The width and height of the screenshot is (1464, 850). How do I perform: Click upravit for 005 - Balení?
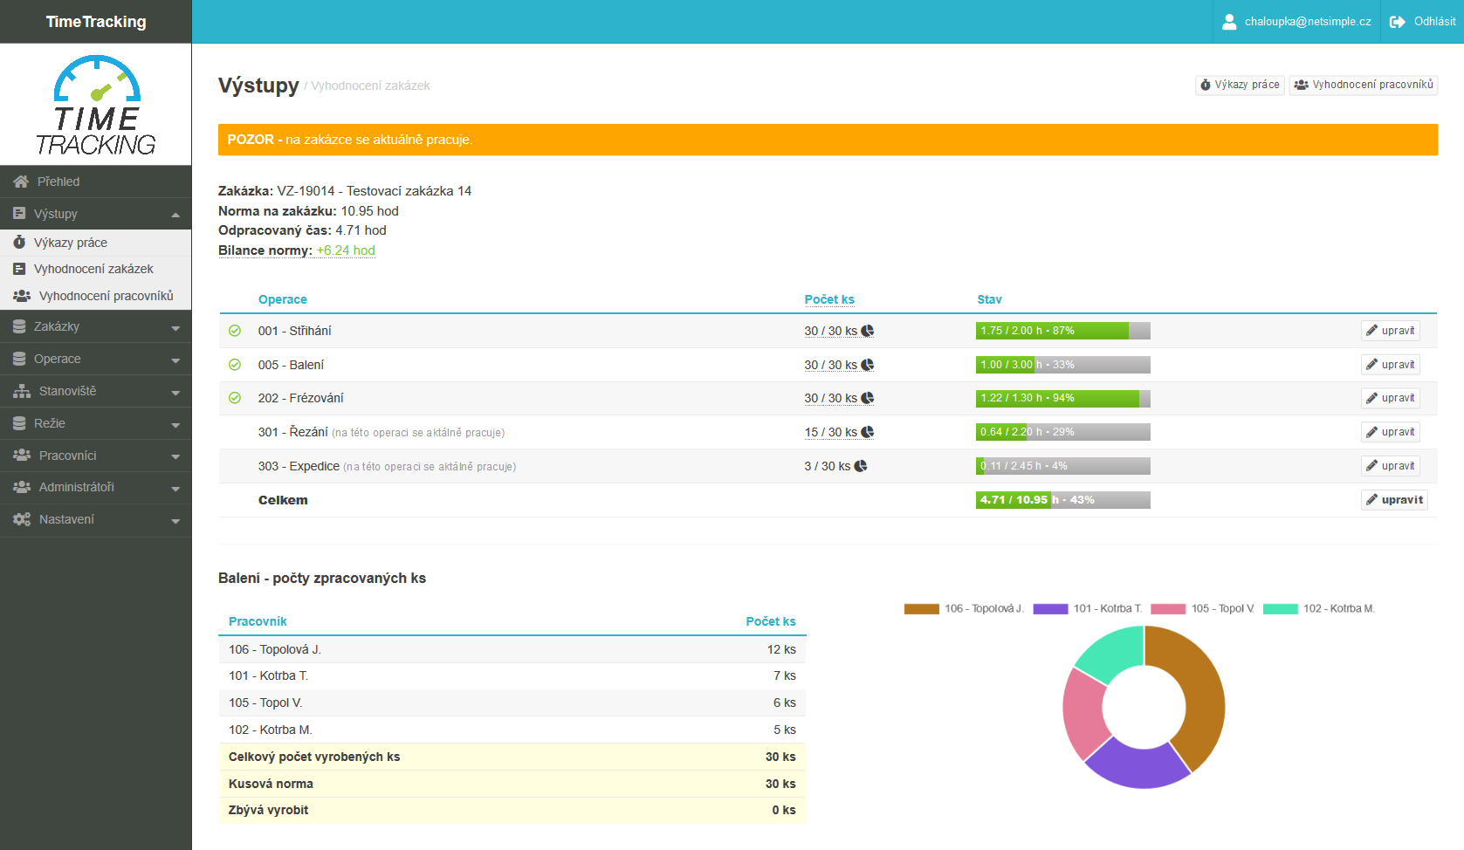1391,365
